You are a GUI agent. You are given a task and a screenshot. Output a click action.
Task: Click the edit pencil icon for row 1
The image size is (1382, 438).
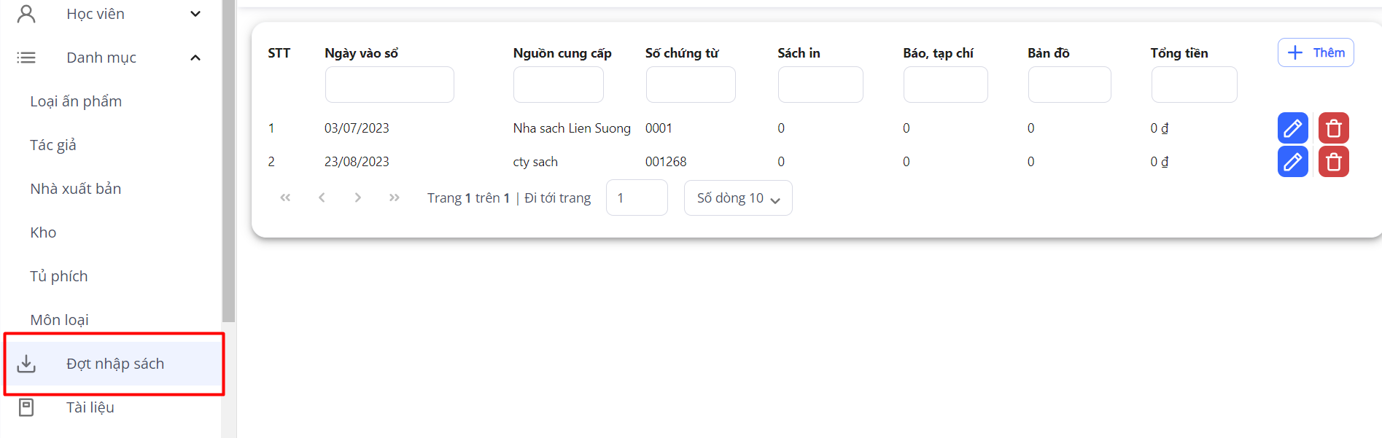1292,128
